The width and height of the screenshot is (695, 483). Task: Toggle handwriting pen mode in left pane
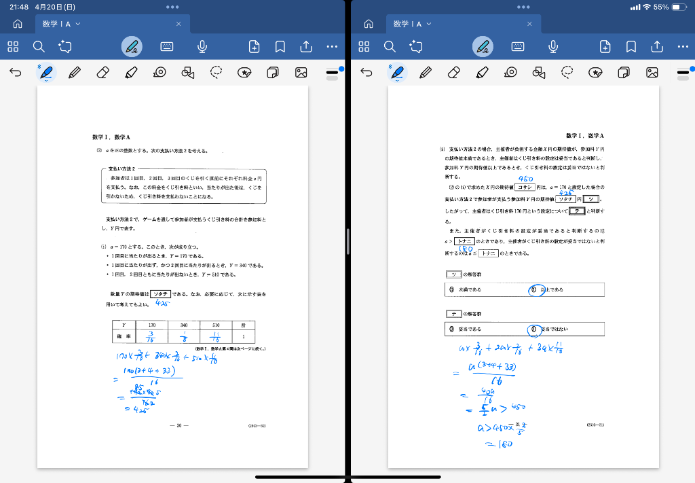pyautogui.click(x=132, y=46)
